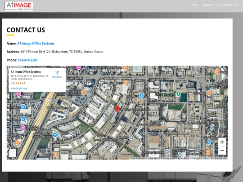Open the A1 Image Office Systems name link
Viewport: 243px width, 182px height.
36,44
